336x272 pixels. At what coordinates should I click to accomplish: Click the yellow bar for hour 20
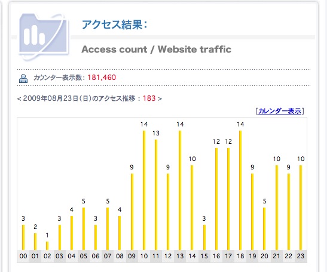point(264,229)
